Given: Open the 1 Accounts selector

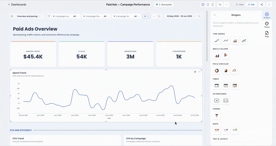Looking at the screenshot, I should (164, 5).
